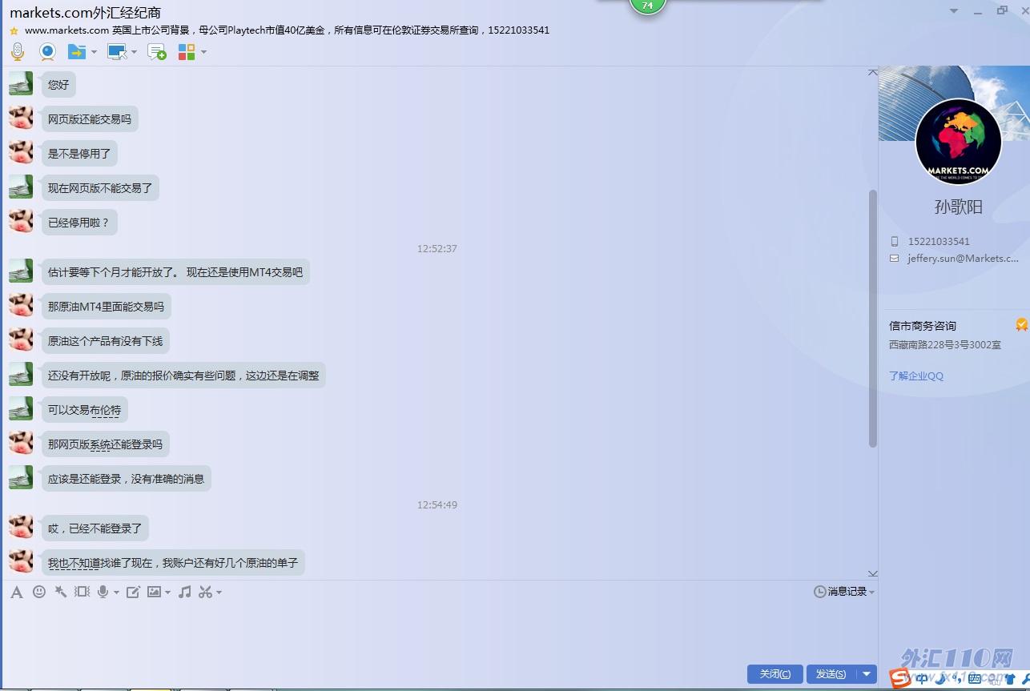Click the envelope icon beside the email

(x=895, y=259)
